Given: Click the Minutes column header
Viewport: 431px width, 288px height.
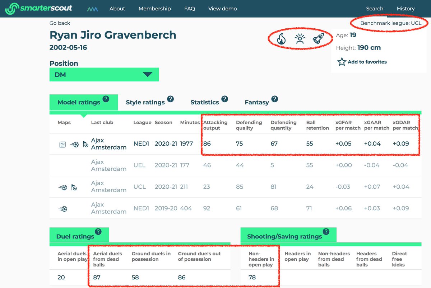Looking at the screenshot, I should pyautogui.click(x=190, y=122).
